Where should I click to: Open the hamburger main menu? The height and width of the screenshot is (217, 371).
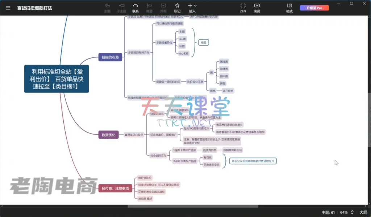(x=8, y=8)
